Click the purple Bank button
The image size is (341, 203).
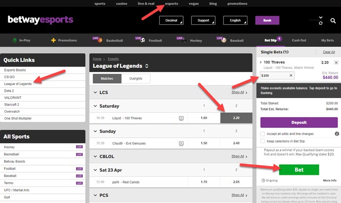(267, 20)
